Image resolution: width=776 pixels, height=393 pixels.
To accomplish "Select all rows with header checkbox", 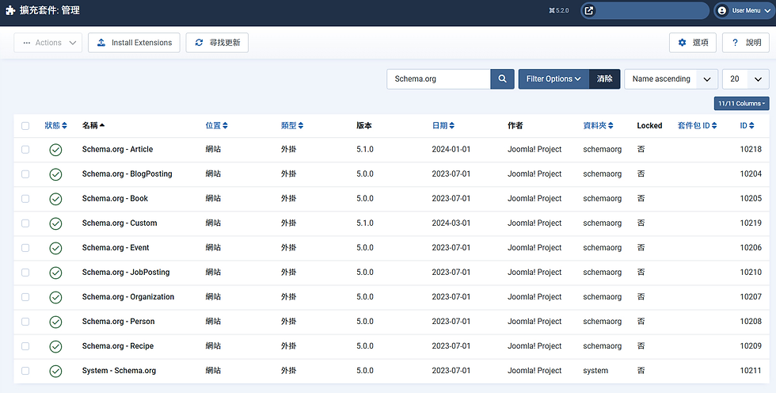I will point(25,126).
